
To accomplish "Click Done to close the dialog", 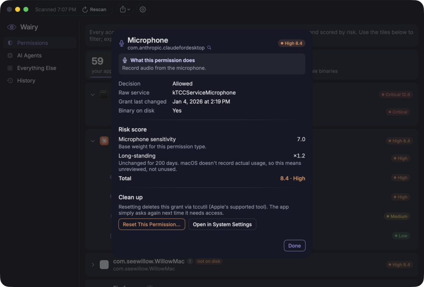I will click(x=294, y=246).
